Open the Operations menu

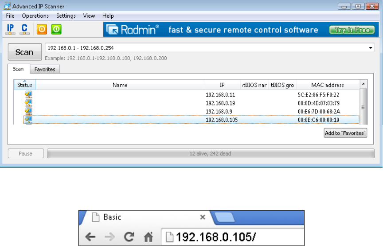coord(35,16)
